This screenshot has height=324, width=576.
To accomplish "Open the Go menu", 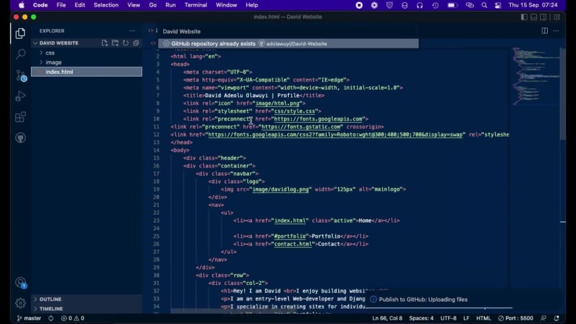I will [x=153, y=5].
